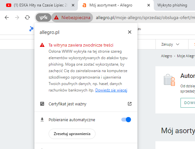Click the address bar URL allegro.pl
The width and height of the screenshot is (195, 149).
tap(145, 17)
